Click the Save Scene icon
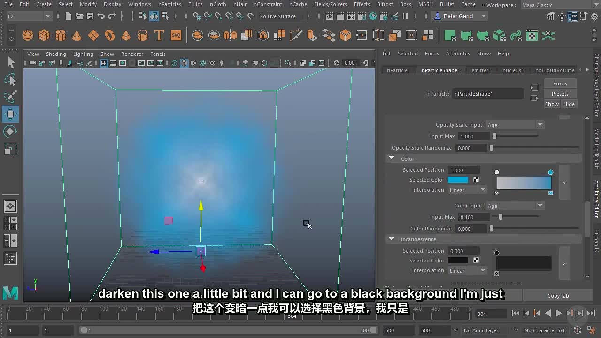Image resolution: width=601 pixels, height=338 pixels. click(x=90, y=16)
